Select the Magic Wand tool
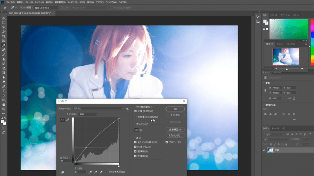Image resolution: width=314 pixels, height=176 pixels. point(4,32)
